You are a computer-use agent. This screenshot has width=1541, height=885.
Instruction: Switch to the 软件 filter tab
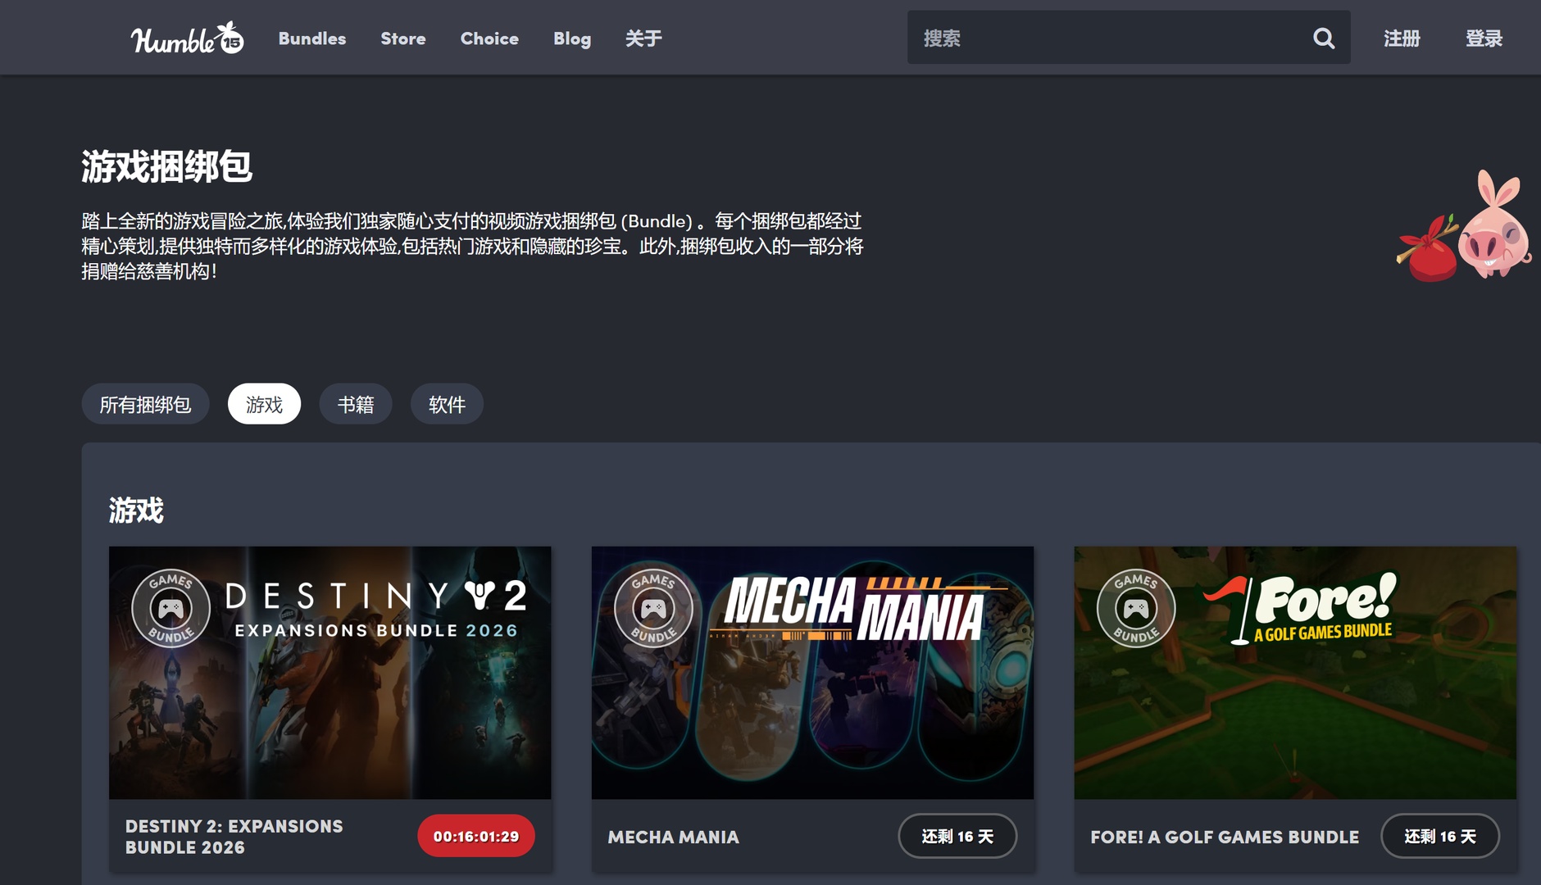coord(447,404)
